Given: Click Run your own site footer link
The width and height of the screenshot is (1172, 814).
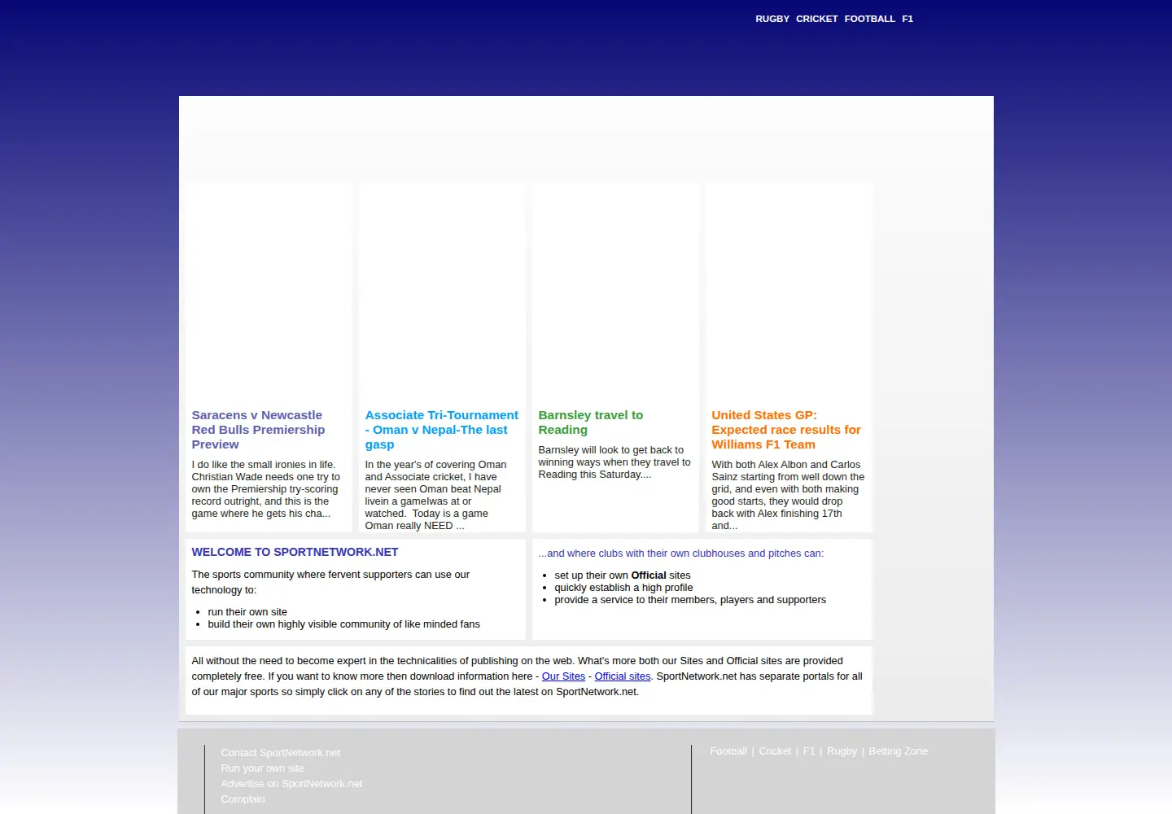Looking at the screenshot, I should tap(262, 768).
